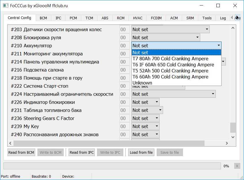The height and width of the screenshot is (180, 244).
Task: Open dropdown for #203 wheel speed sensors
Action: 170,29
